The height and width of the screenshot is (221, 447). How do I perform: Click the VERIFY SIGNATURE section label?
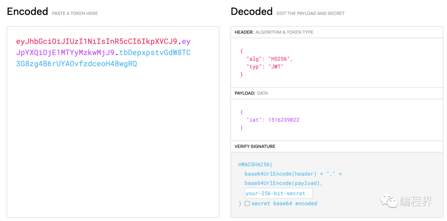[x=255, y=146]
